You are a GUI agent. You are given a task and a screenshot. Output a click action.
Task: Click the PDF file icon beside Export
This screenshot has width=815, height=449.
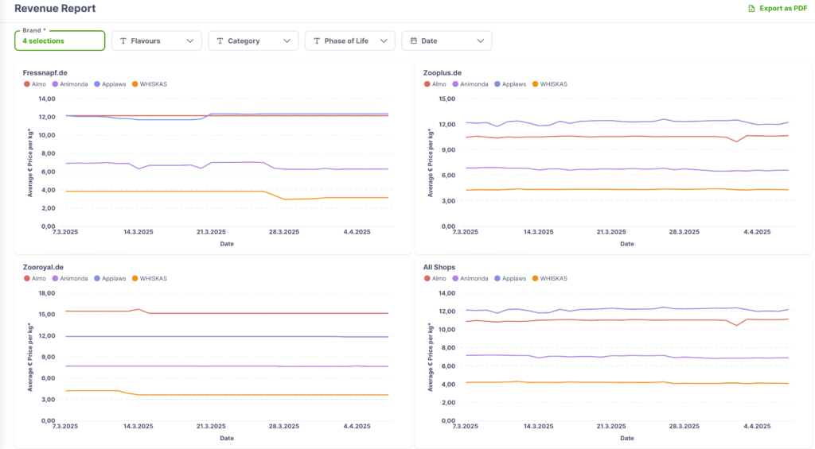point(751,9)
